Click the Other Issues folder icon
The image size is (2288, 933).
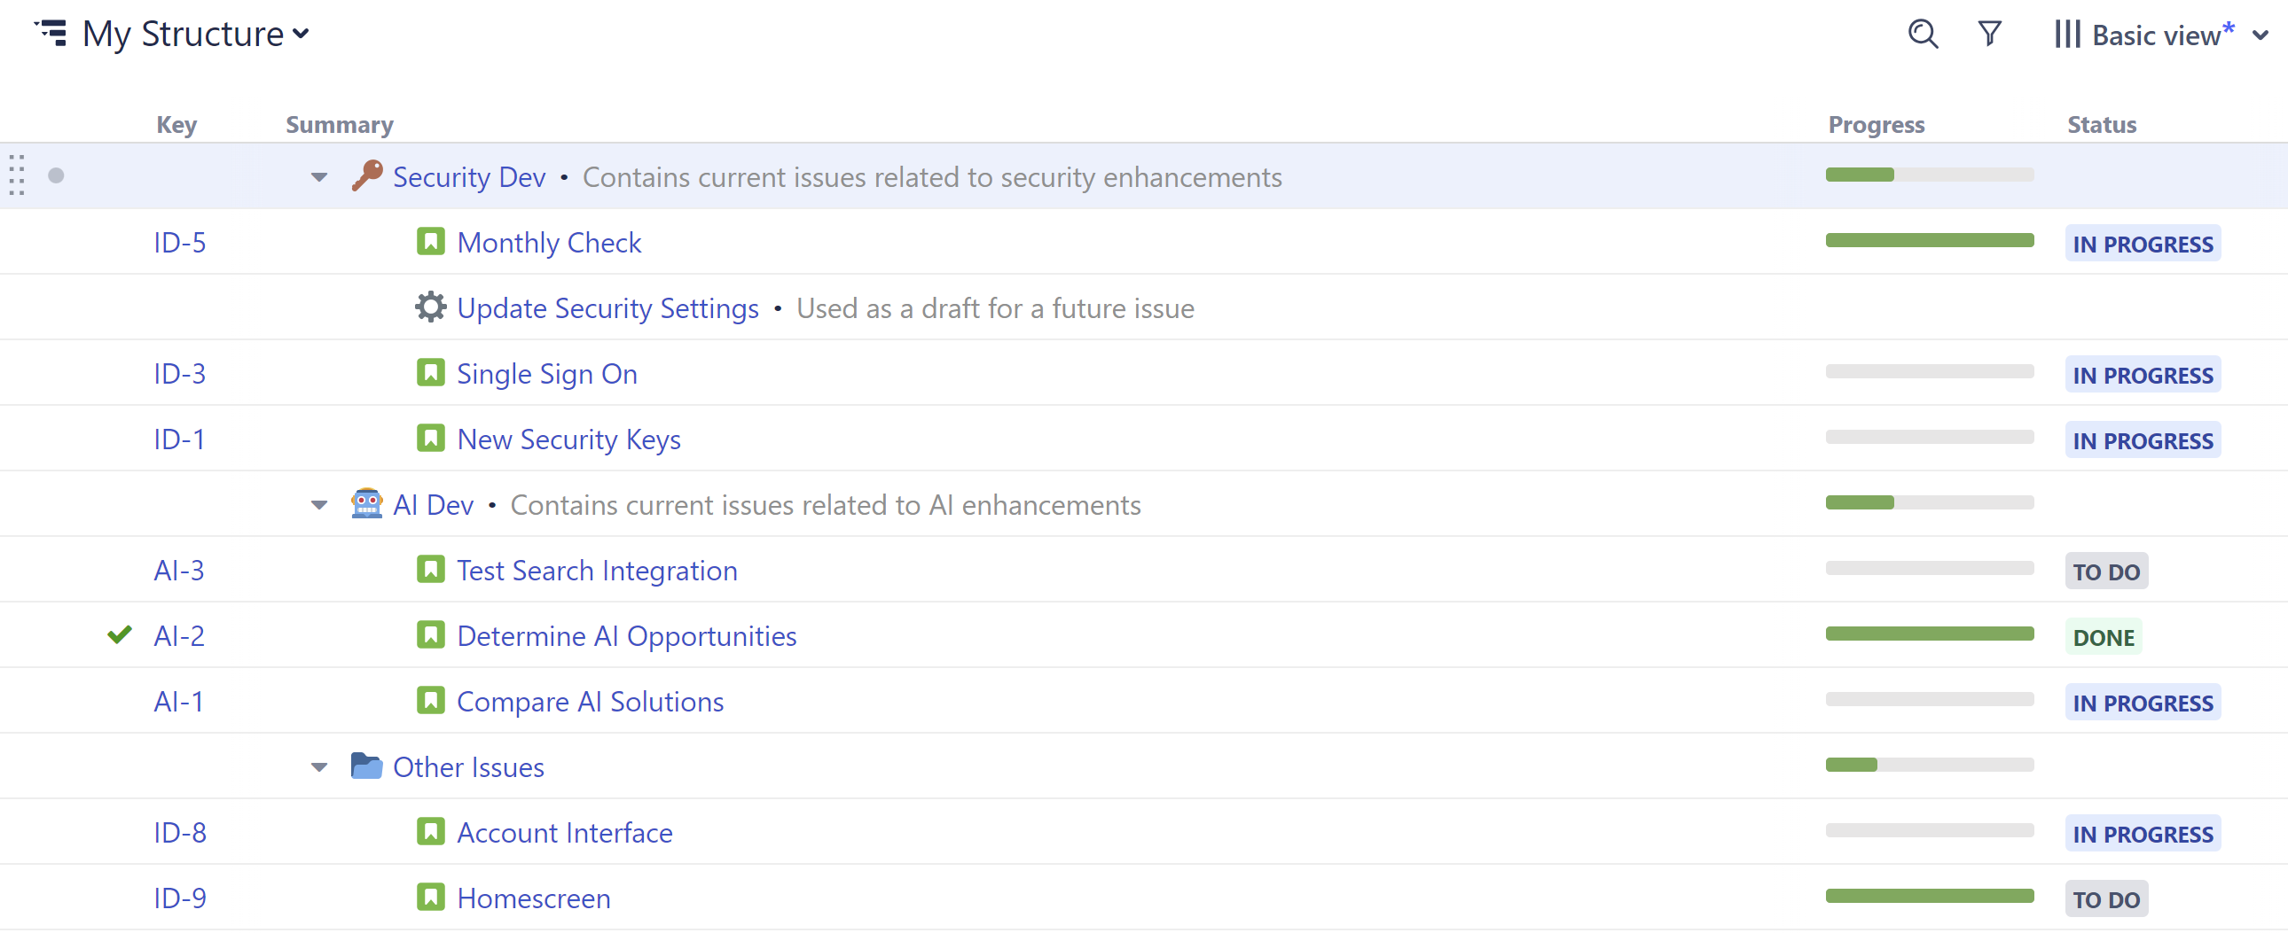tap(366, 766)
